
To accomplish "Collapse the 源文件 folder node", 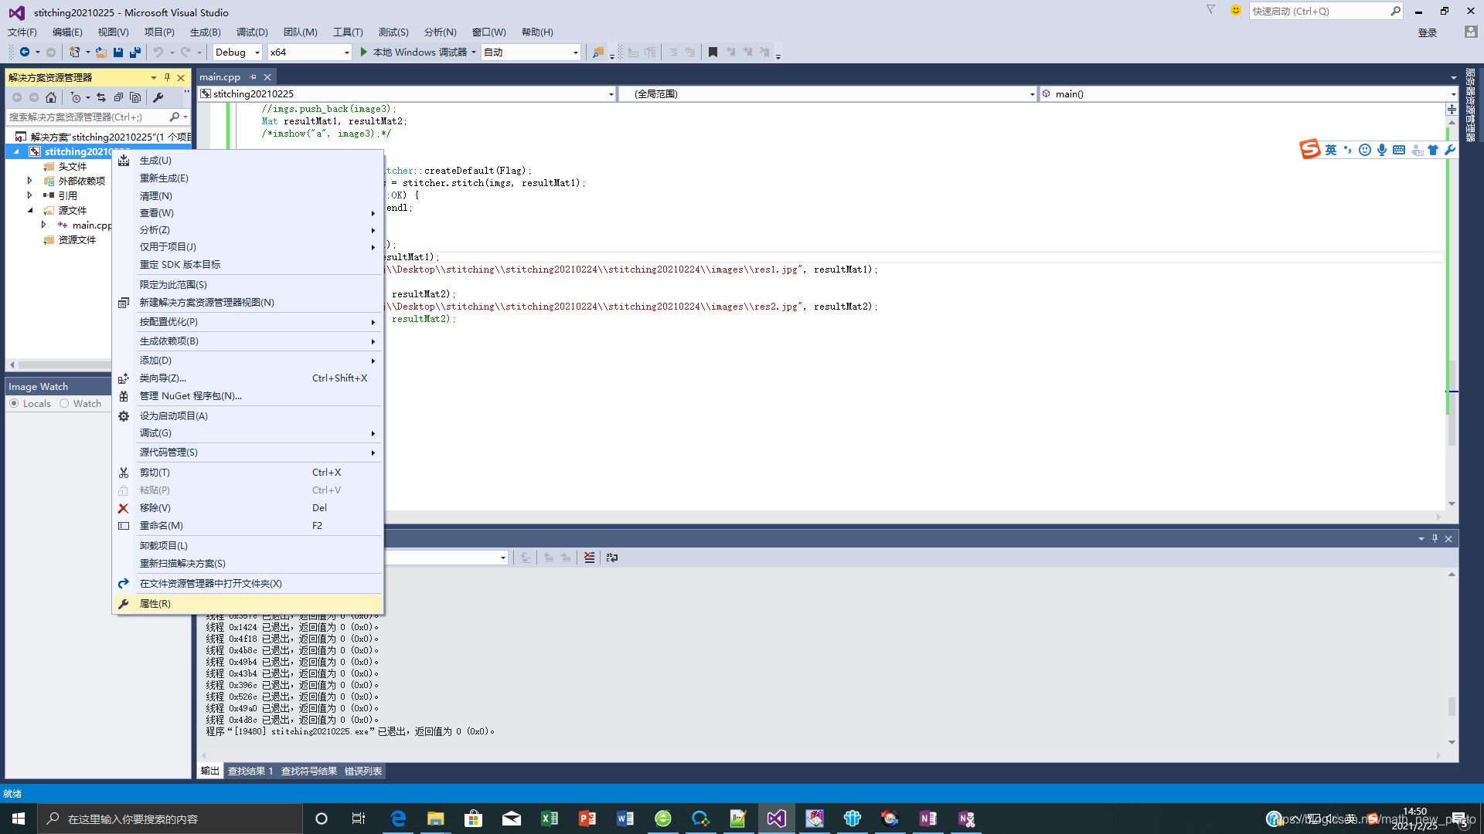I will click(30, 210).
